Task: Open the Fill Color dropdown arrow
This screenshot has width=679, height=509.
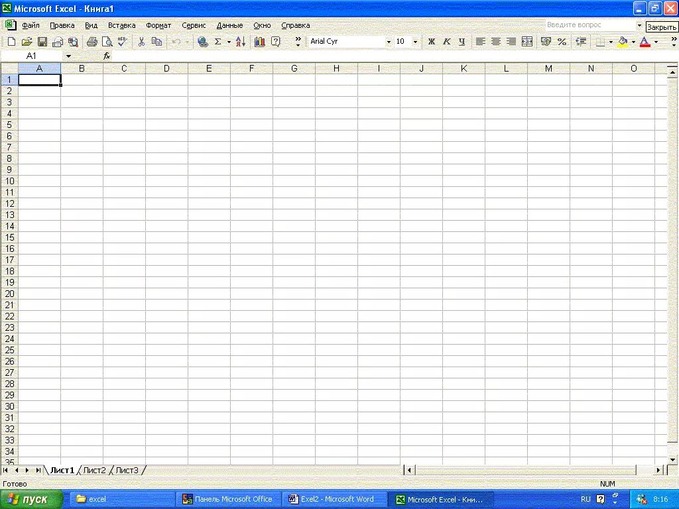Action: click(x=633, y=42)
